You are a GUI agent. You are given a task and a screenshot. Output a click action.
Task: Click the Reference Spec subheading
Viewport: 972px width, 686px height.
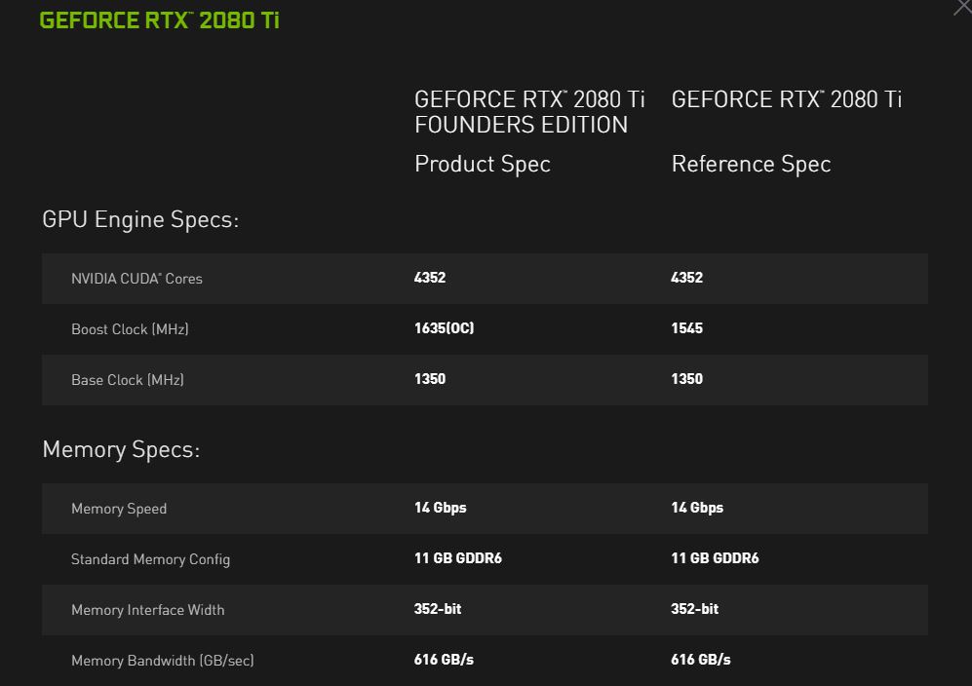click(x=751, y=164)
